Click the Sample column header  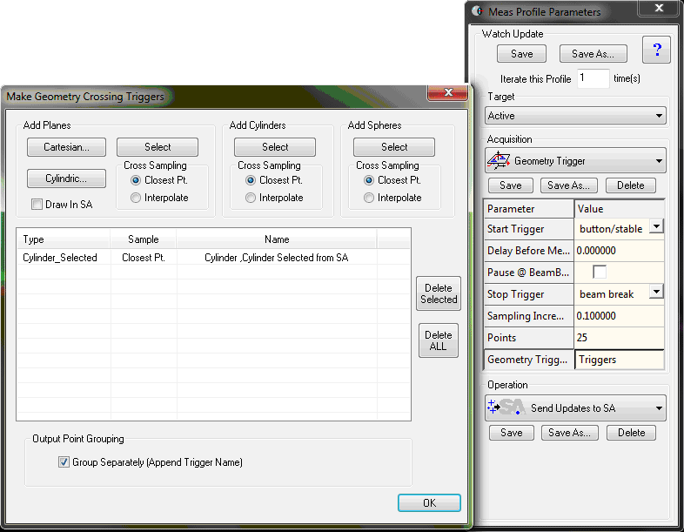click(143, 239)
